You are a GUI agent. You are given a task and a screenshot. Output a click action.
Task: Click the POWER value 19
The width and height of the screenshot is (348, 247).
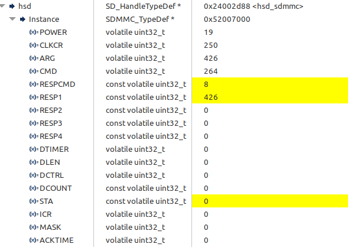(x=209, y=32)
